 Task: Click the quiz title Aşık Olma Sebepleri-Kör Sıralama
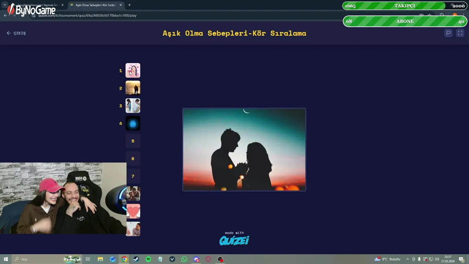point(234,33)
